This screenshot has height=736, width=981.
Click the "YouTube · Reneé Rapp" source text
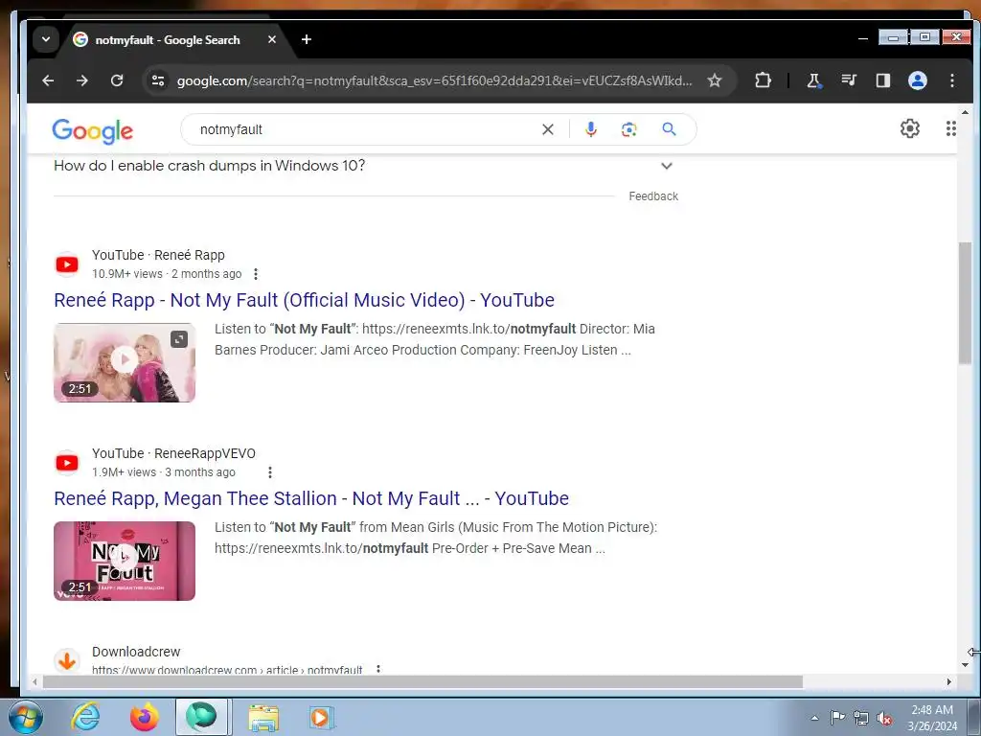pyautogui.click(x=158, y=255)
